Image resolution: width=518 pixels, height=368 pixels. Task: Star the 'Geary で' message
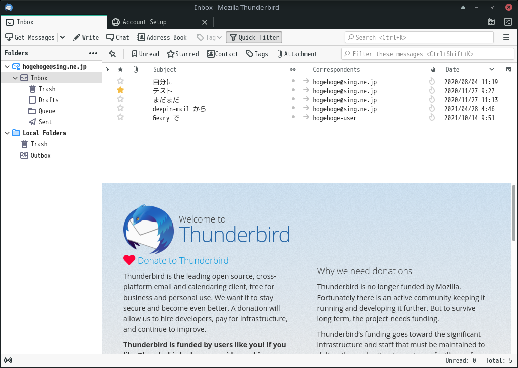(120, 117)
